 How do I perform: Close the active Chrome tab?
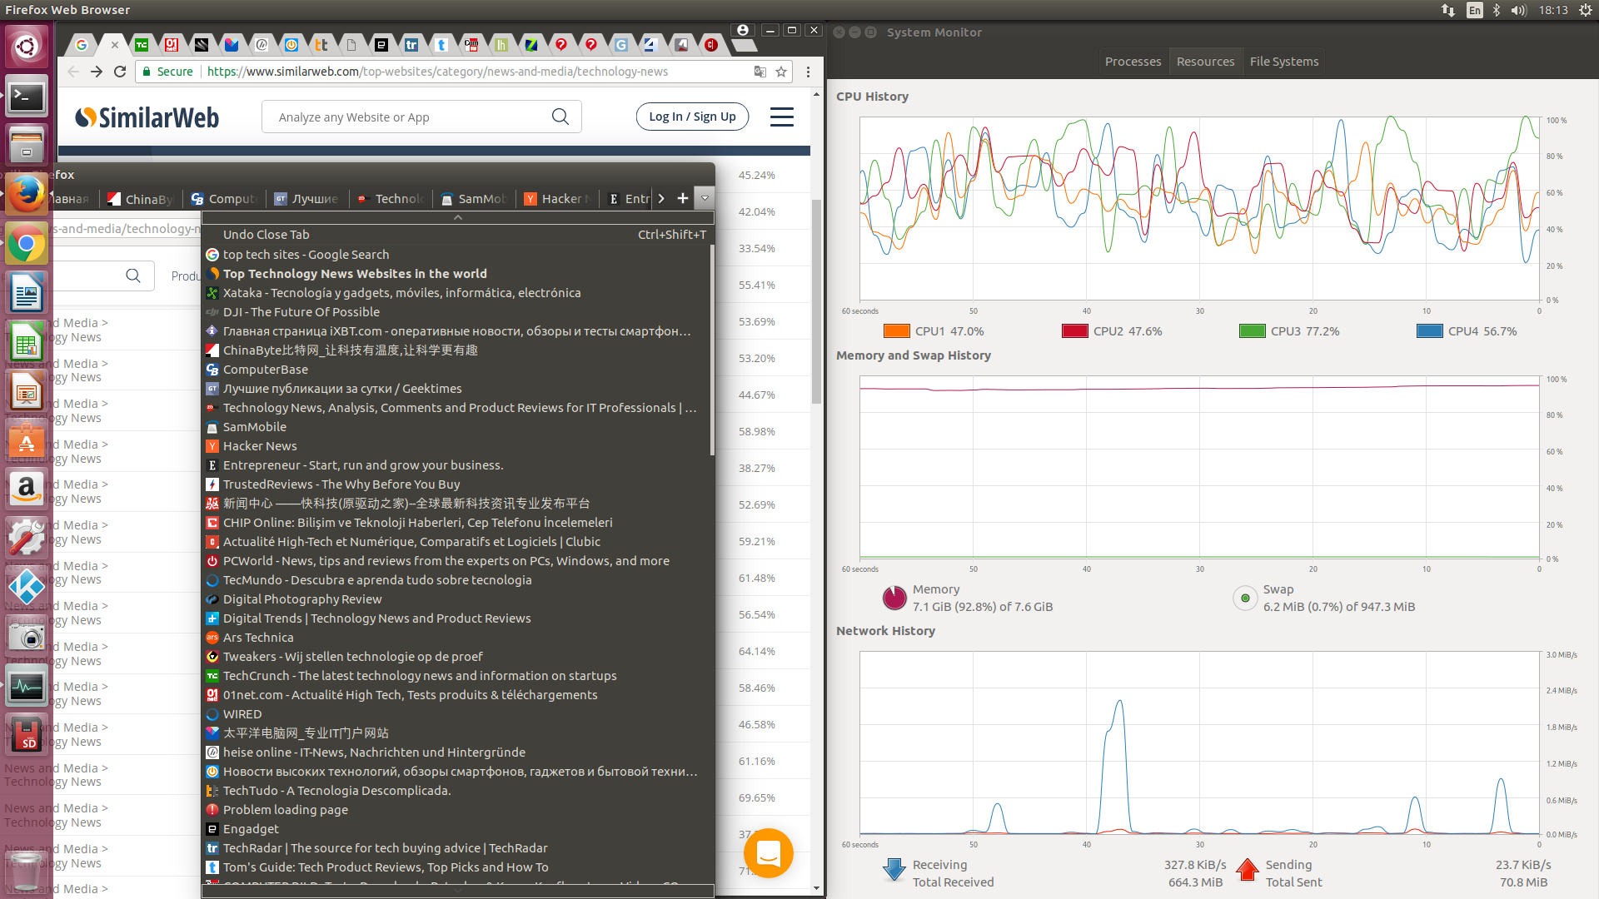(114, 45)
